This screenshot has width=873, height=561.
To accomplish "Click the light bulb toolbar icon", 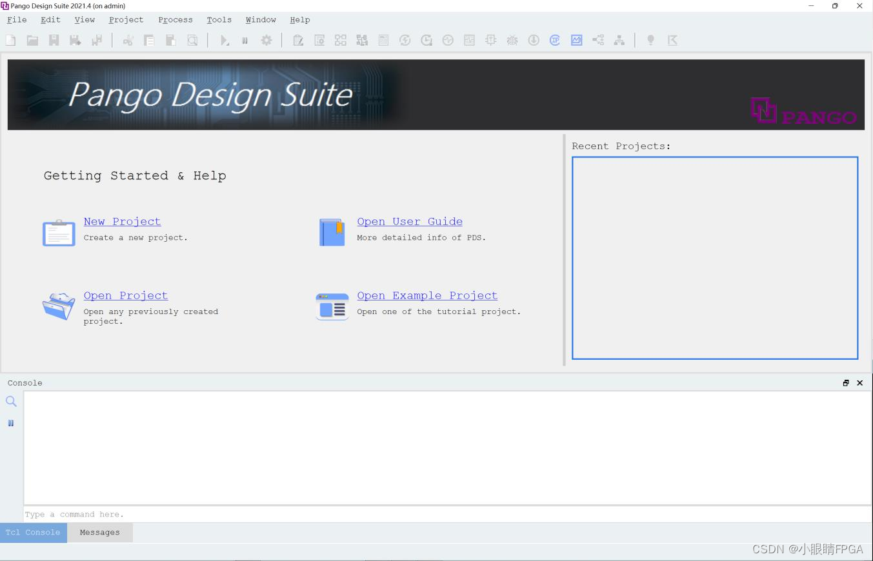I will pyautogui.click(x=651, y=40).
